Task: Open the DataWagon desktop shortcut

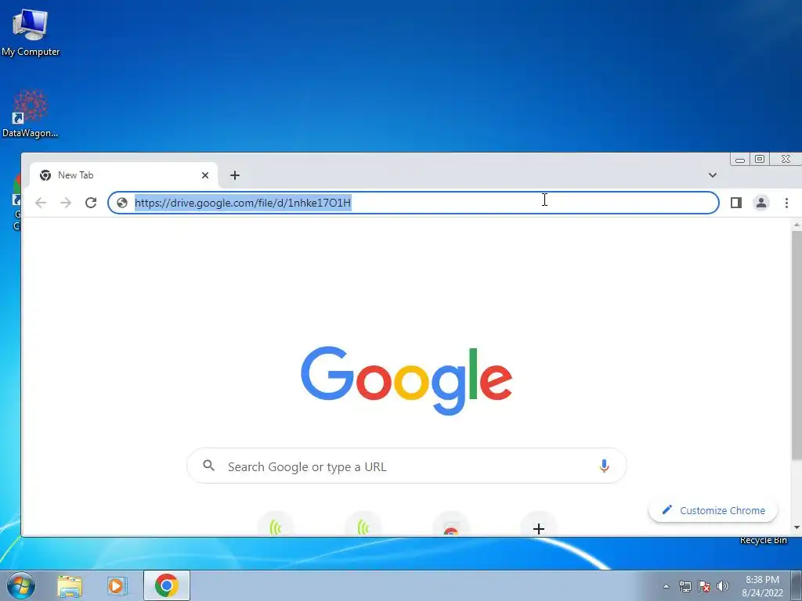Action: (31, 113)
